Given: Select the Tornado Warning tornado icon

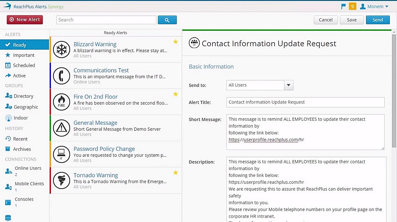Looking at the screenshot, I should tap(61, 180).
